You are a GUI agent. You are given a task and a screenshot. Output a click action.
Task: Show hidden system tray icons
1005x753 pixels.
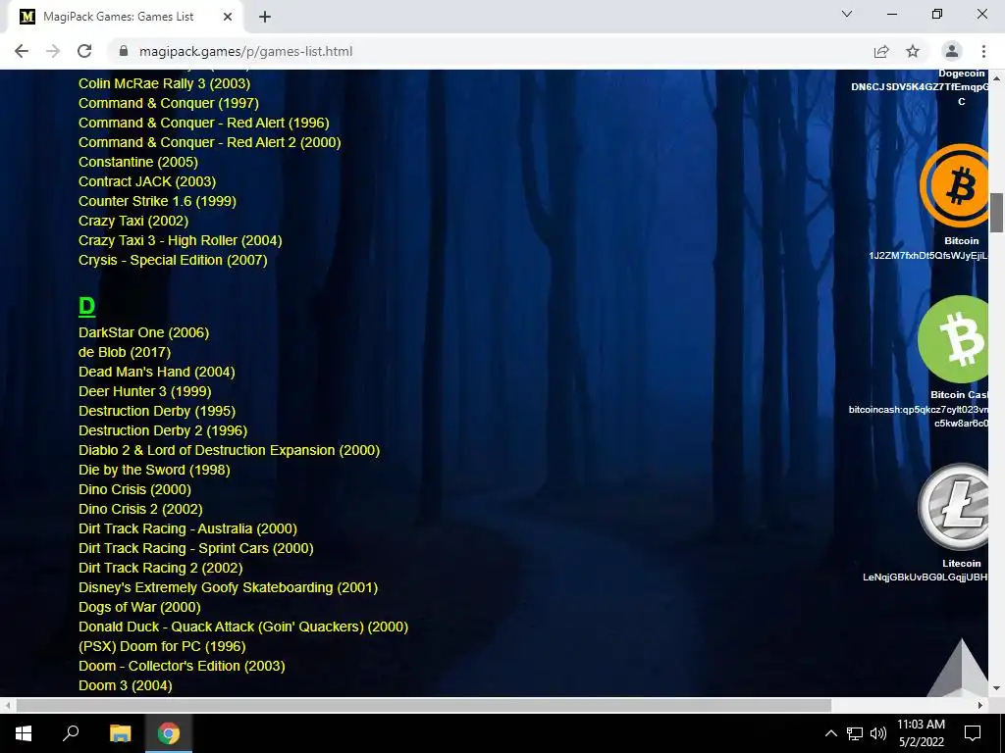tap(830, 733)
